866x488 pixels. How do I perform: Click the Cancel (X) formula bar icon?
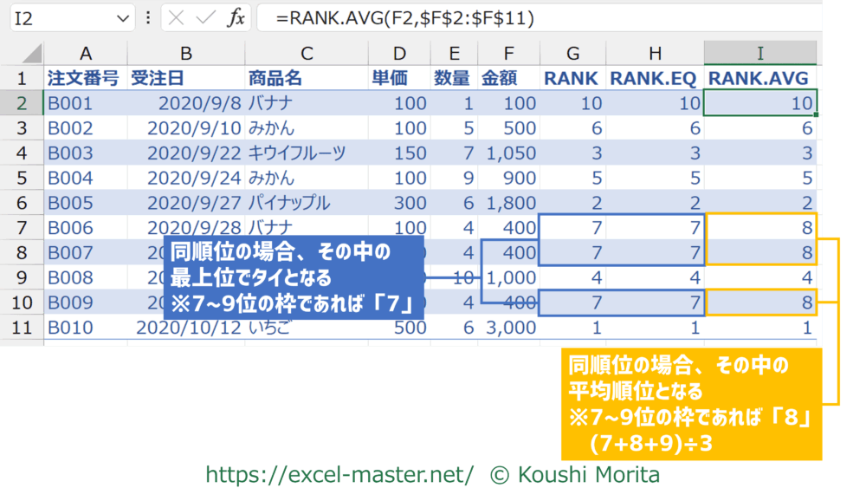(176, 18)
